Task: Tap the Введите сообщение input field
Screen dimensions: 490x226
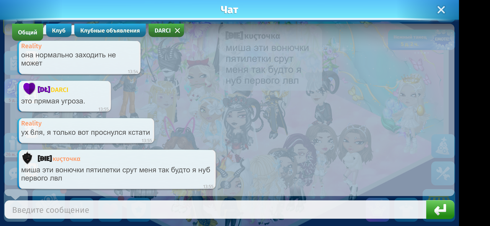Action: (215, 210)
